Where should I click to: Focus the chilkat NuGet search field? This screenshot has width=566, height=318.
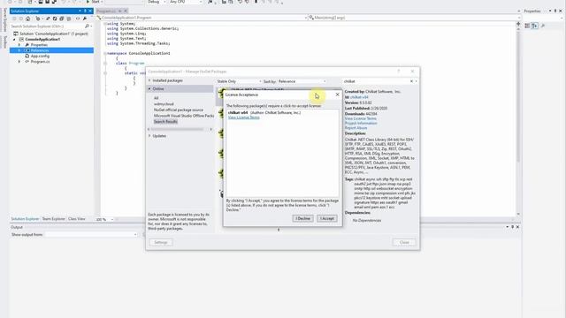click(x=375, y=81)
